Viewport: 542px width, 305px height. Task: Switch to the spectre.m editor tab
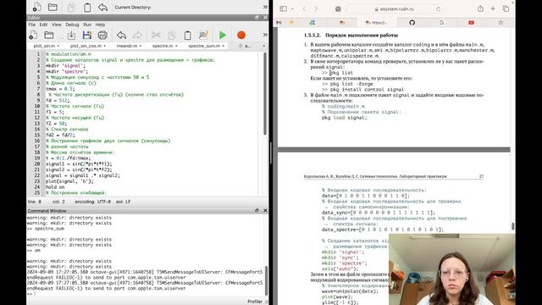[x=163, y=46]
